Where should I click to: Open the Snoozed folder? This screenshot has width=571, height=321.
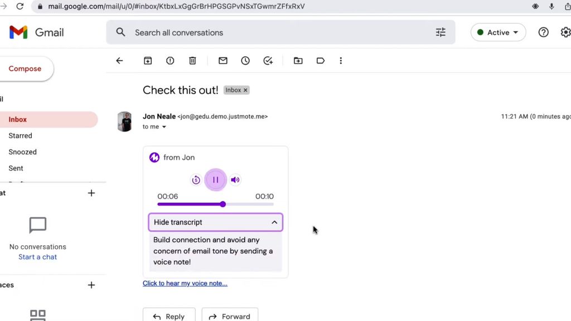pos(22,152)
